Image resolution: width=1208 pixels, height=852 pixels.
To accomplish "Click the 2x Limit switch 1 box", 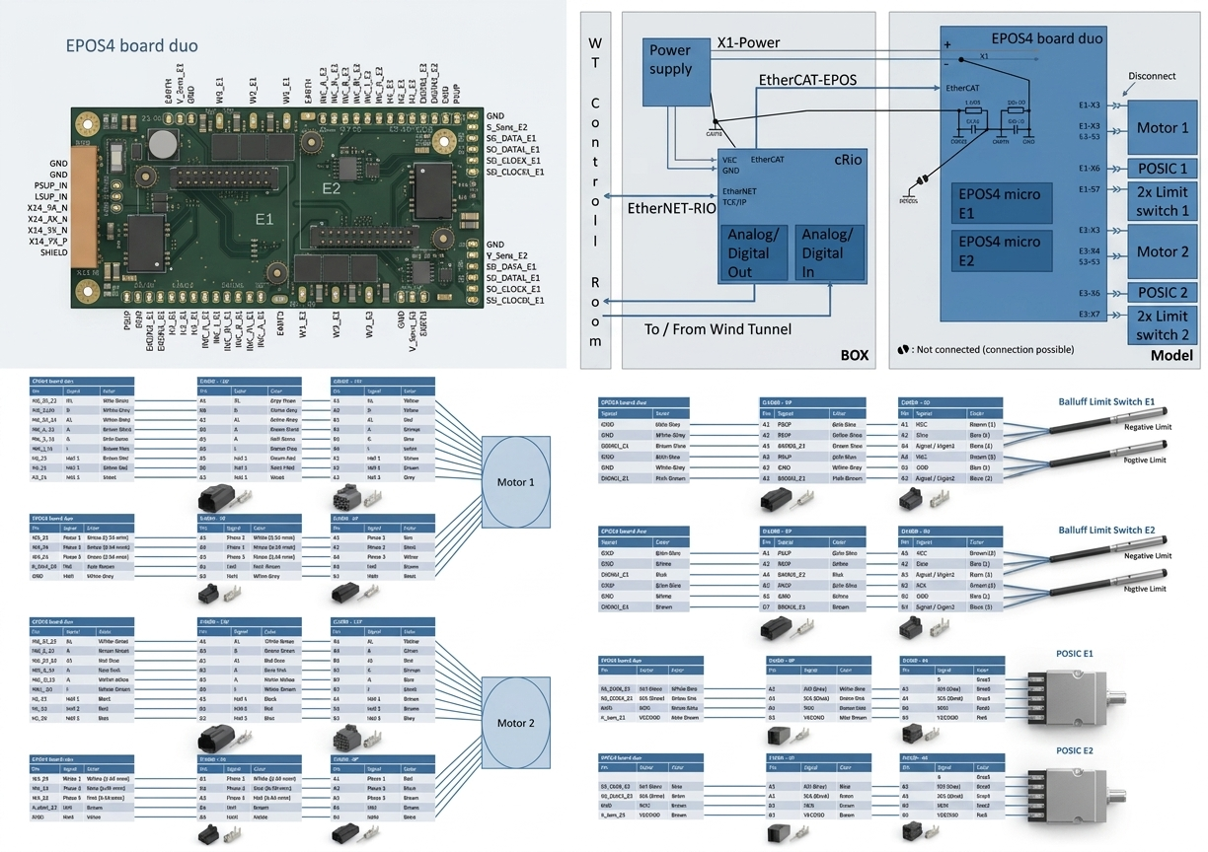I will pos(1163,201).
